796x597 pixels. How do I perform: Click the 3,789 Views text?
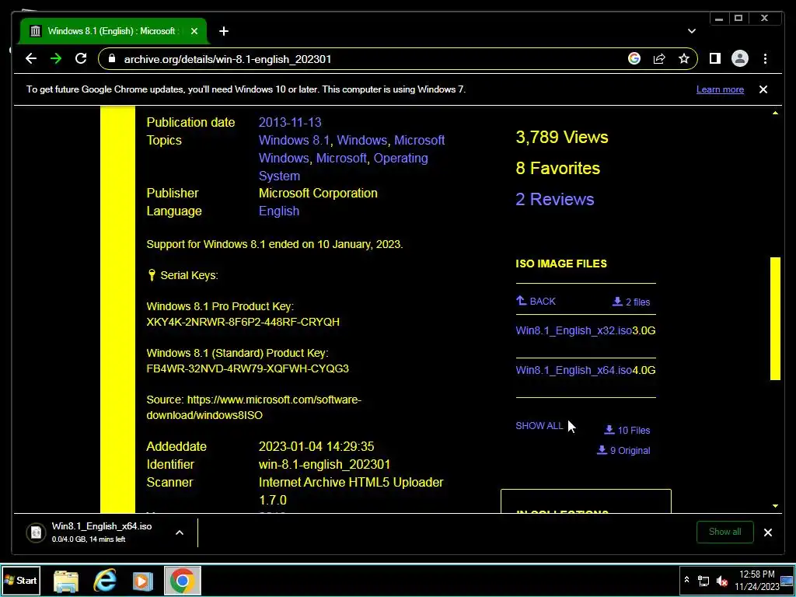pos(561,137)
